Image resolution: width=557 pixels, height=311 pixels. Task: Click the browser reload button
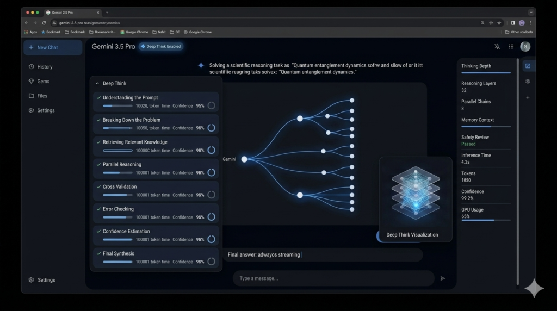44,23
